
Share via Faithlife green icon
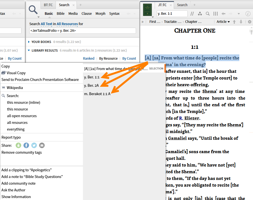18,145
